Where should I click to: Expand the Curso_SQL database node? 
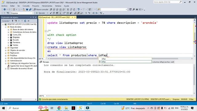tap(8, 35)
